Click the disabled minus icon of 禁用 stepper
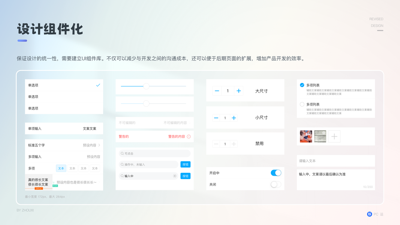 (216, 144)
